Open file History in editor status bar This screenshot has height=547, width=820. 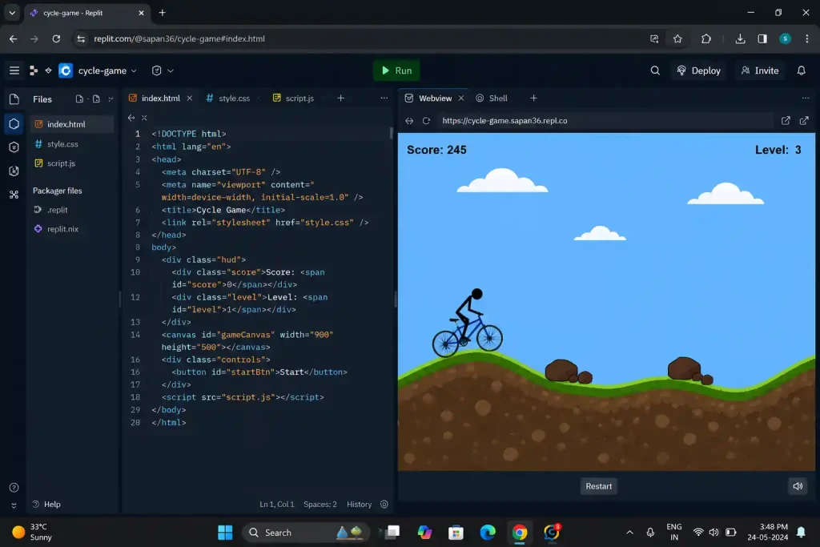[360, 504]
